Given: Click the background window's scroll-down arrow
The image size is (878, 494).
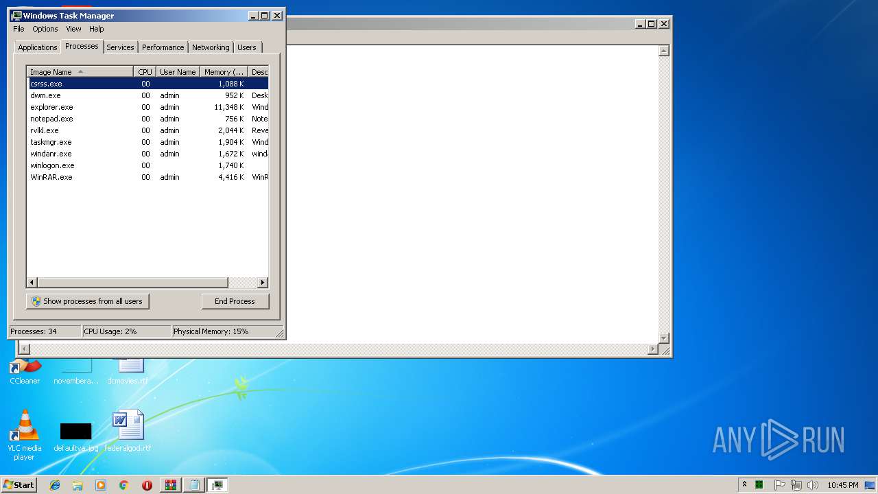Looking at the screenshot, I should (x=663, y=338).
